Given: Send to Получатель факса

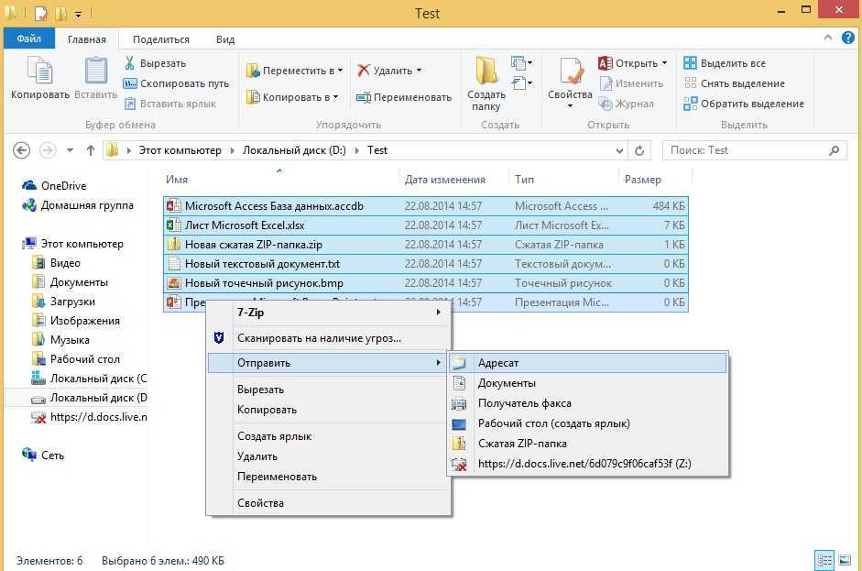Looking at the screenshot, I should tap(588, 403).
